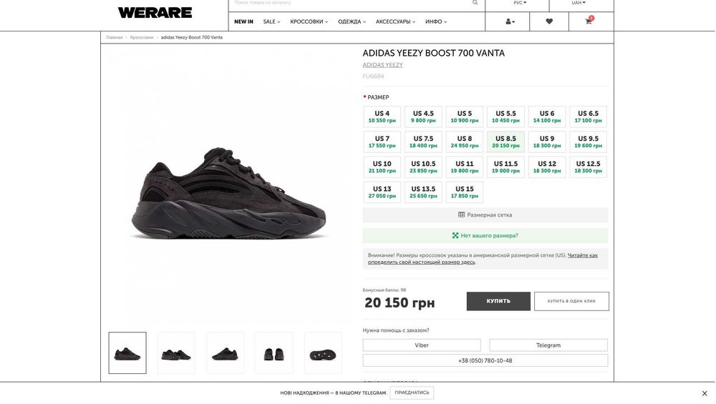Image resolution: width=716 pixels, height=404 pixels.
Task: Click the search magnifier icon
Action: (x=475, y=3)
